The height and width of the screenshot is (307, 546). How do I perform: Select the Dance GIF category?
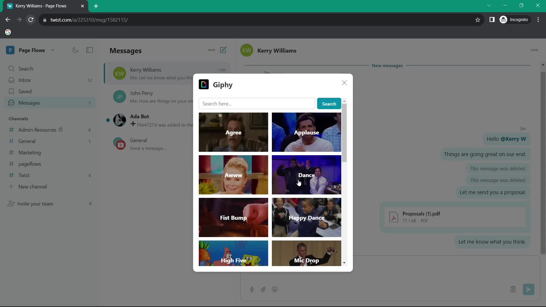[x=306, y=175]
